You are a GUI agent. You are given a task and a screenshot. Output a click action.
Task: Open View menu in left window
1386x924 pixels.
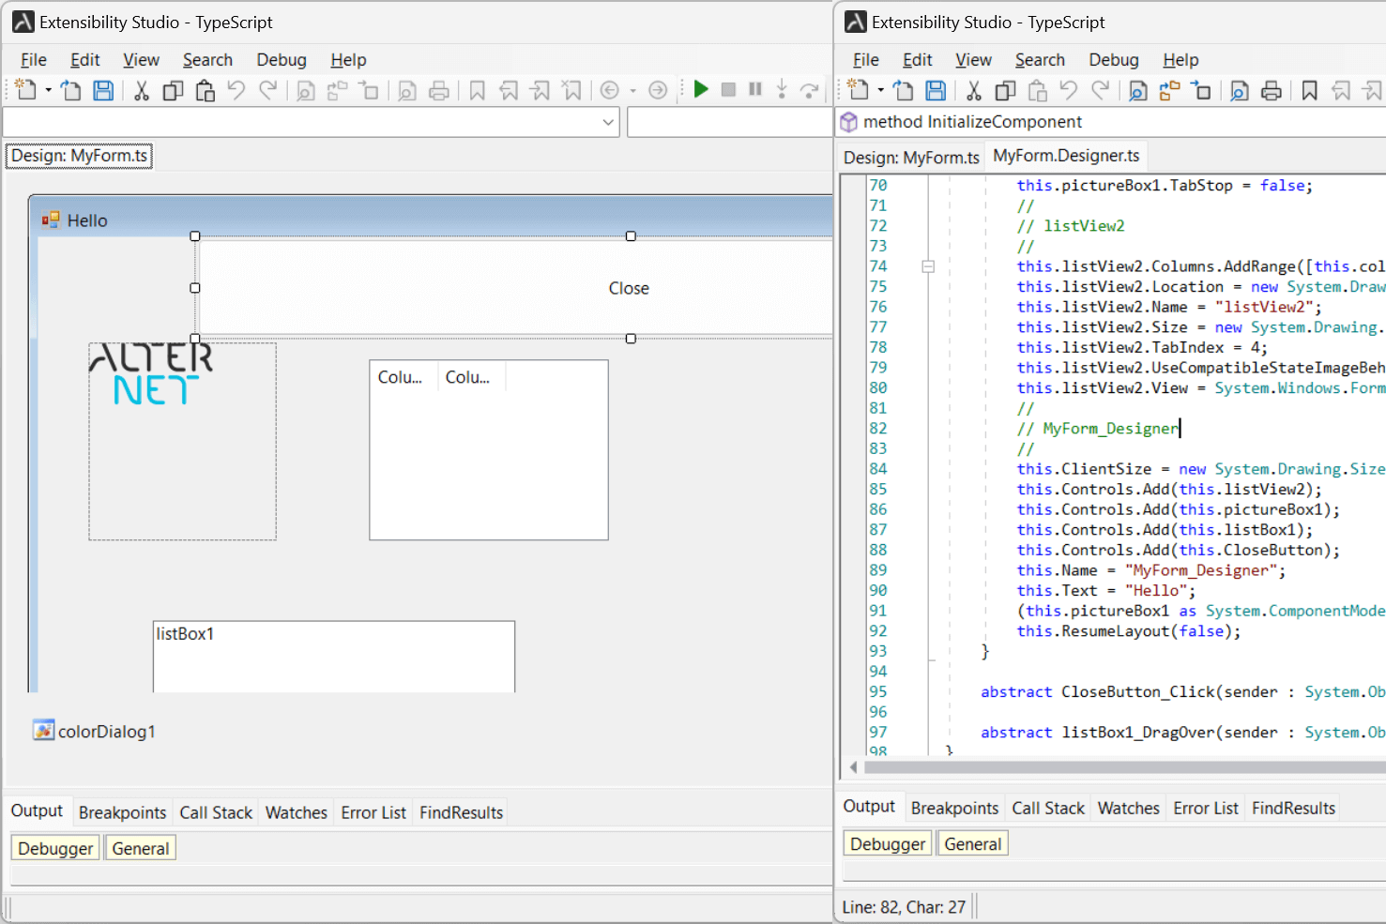pos(141,60)
